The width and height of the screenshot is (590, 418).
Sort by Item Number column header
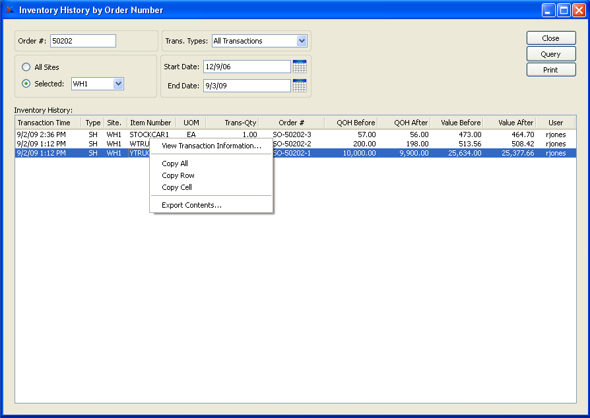(x=151, y=123)
